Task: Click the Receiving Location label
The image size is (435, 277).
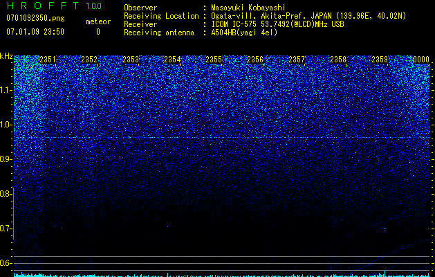Action: click(x=161, y=16)
